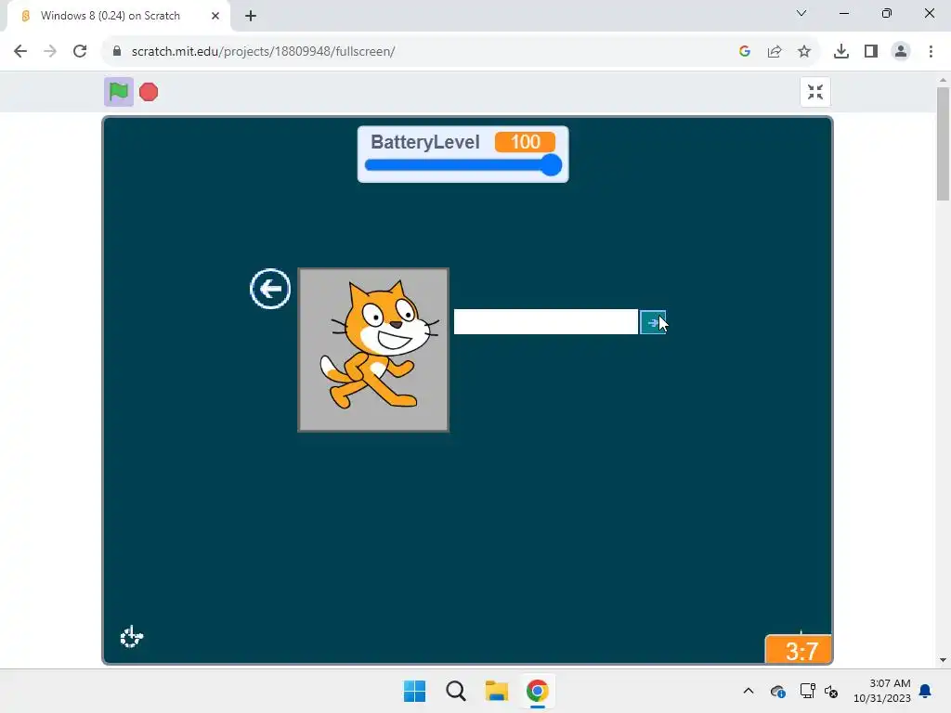The width and height of the screenshot is (951, 713).
Task: Exit fullscreen mode with the shrink icon
Action: [x=815, y=92]
